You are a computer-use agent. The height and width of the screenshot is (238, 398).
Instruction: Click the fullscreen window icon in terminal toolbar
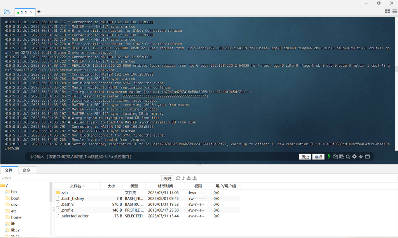(x=367, y=156)
